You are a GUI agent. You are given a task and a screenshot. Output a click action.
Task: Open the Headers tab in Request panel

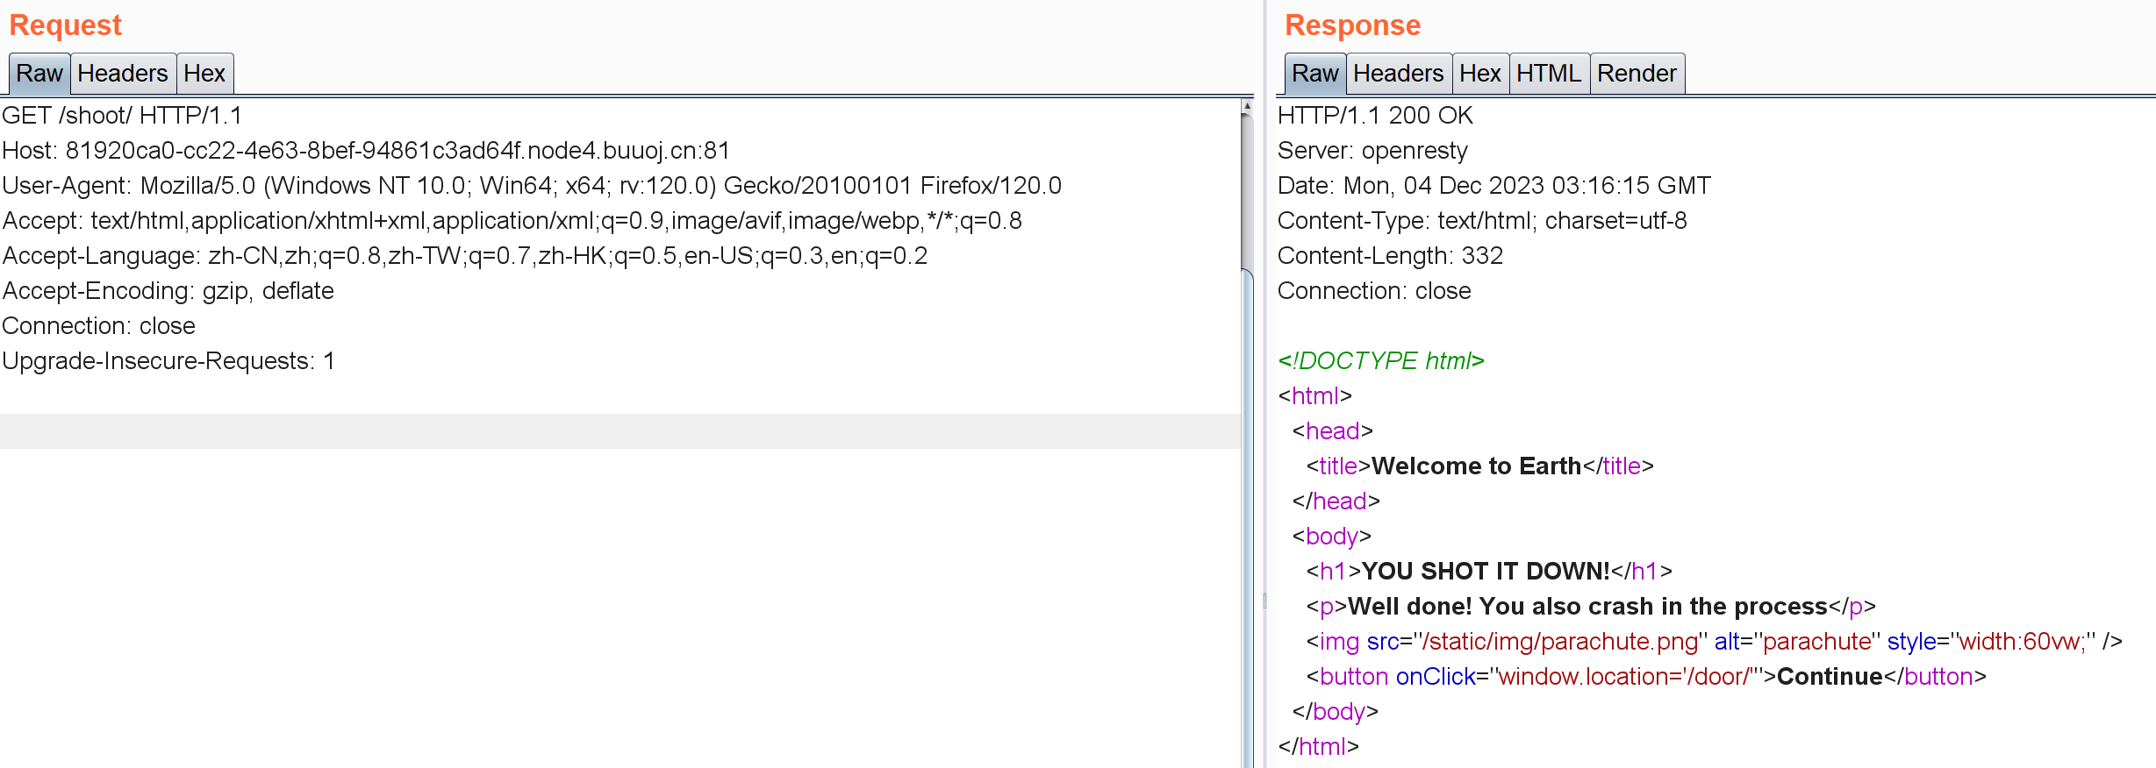coord(123,74)
